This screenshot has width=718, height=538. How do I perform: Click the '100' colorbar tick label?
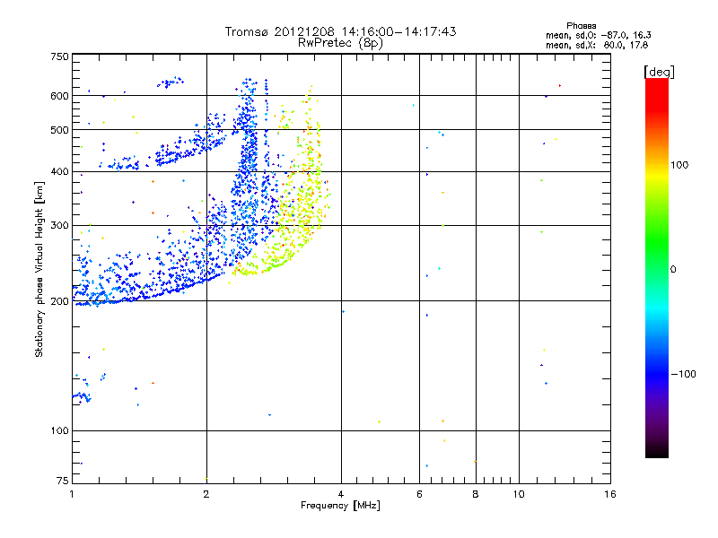click(x=679, y=165)
